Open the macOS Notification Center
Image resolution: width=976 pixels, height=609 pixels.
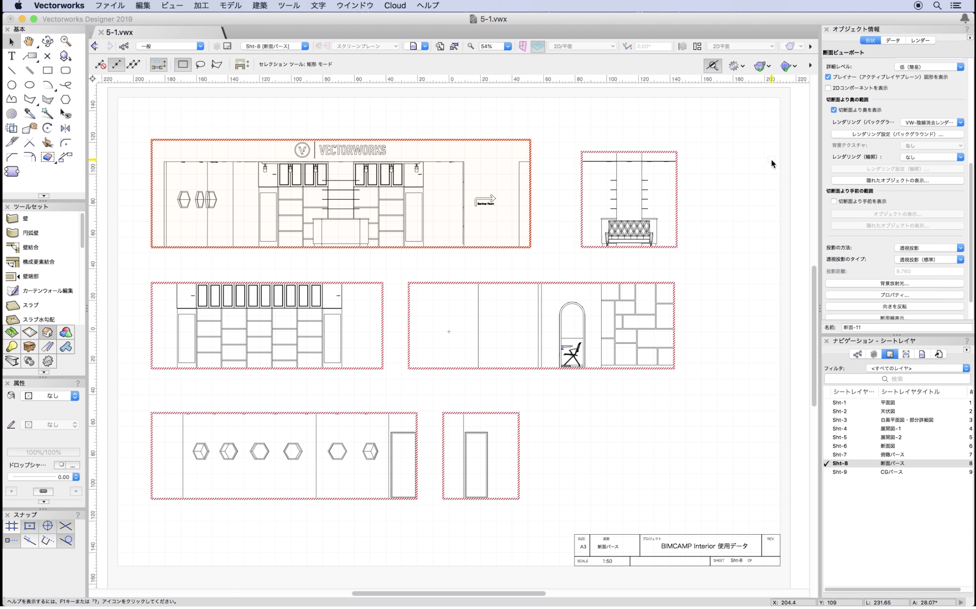pyautogui.click(x=956, y=6)
